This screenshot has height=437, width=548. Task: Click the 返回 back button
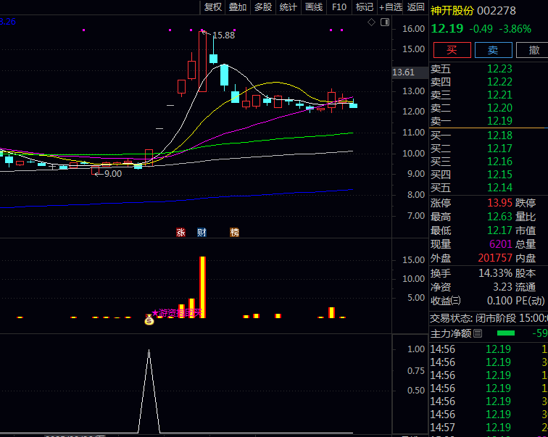pyautogui.click(x=415, y=7)
